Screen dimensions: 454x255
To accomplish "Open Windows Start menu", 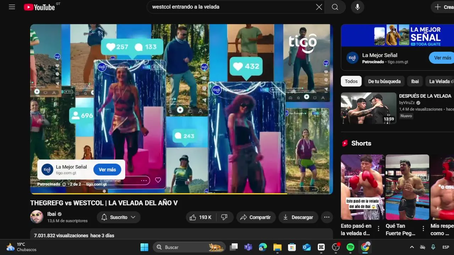I will (x=144, y=247).
